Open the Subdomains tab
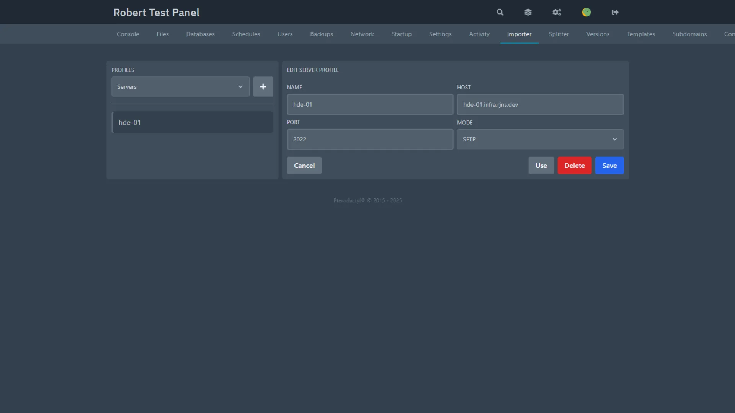This screenshot has height=413, width=735. click(689, 34)
